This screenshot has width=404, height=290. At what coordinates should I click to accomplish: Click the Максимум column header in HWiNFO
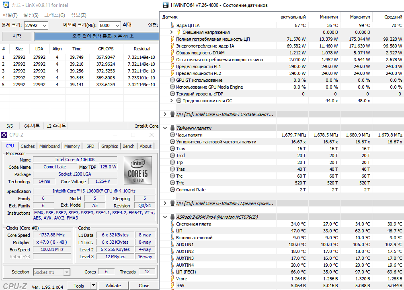pos(357,17)
